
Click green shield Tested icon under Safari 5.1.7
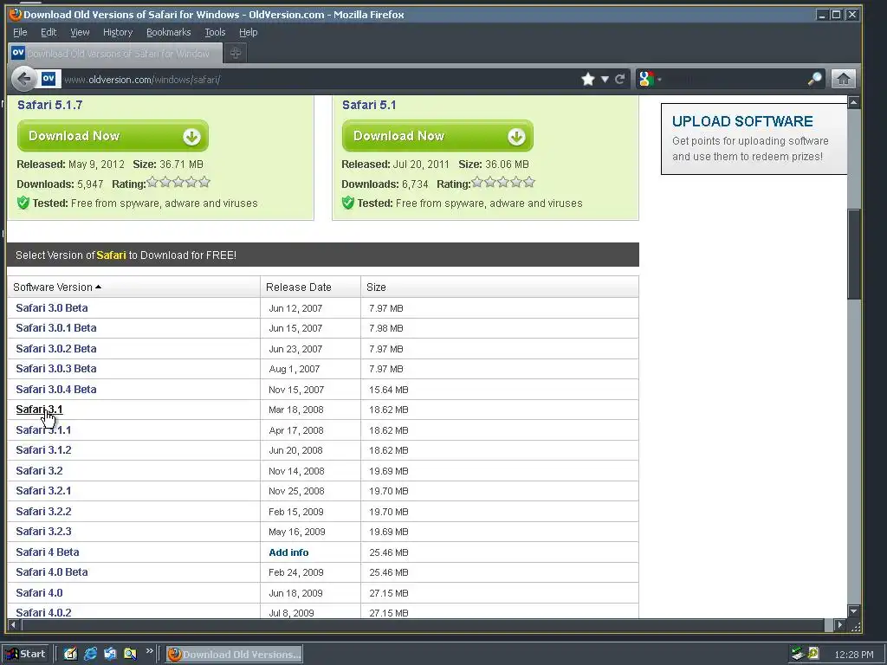23,203
